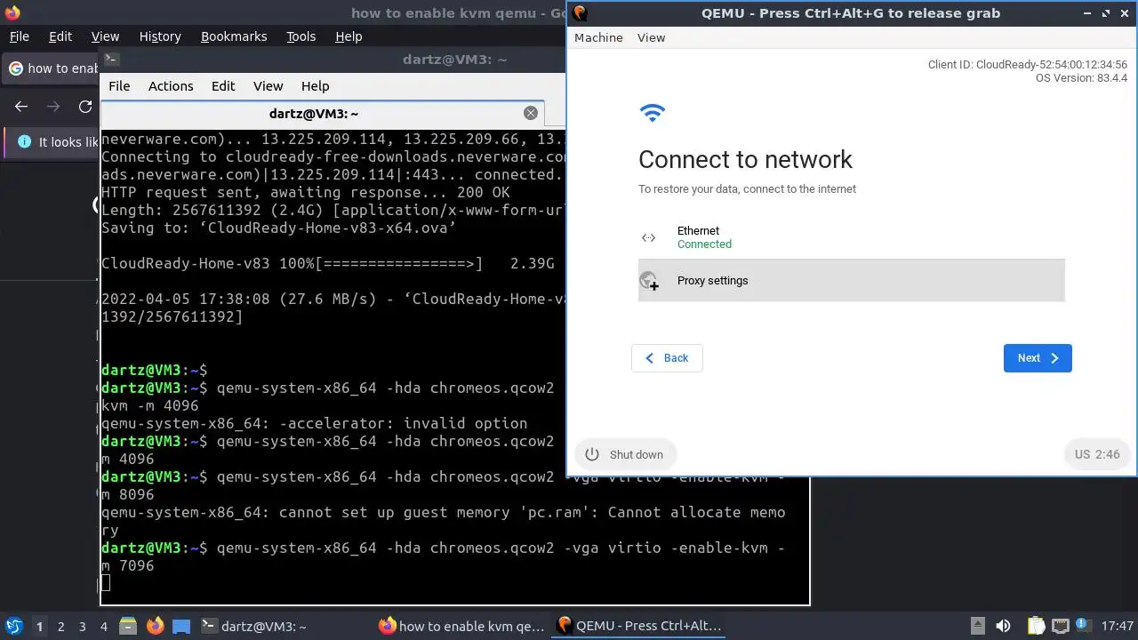Viewport: 1138px width, 640px height.
Task: Click the QEMU logo in its title bar
Action: [580, 12]
